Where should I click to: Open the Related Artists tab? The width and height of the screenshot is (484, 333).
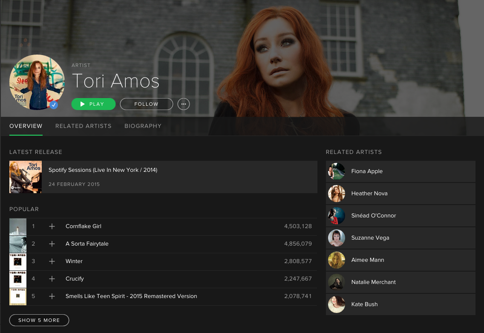click(x=84, y=126)
